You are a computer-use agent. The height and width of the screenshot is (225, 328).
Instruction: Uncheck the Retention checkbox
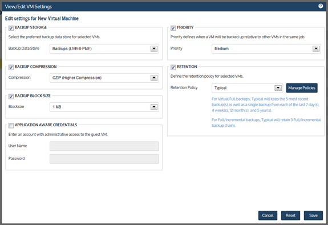coord(173,67)
